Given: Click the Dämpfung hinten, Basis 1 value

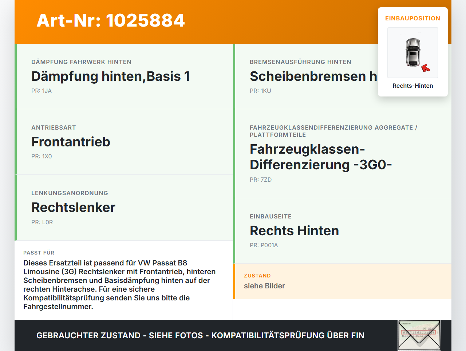Looking at the screenshot, I should click(x=111, y=76).
